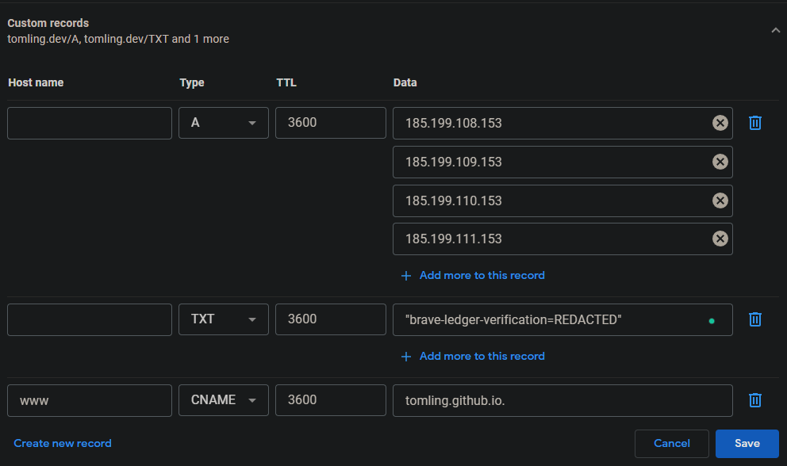Edit the TTL field of the A record

click(330, 123)
